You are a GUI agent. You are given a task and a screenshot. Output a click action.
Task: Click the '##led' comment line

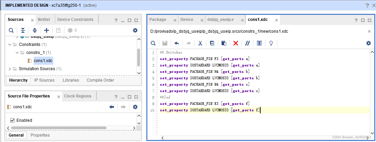165,97
